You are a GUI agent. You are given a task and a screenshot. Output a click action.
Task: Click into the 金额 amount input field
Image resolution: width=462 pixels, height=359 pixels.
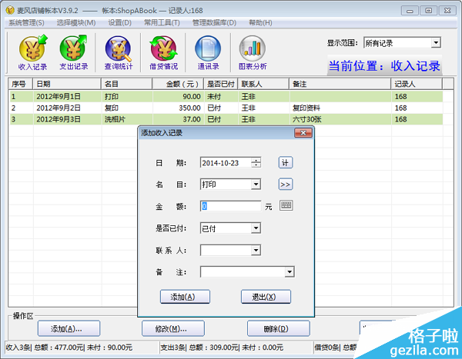pos(231,206)
